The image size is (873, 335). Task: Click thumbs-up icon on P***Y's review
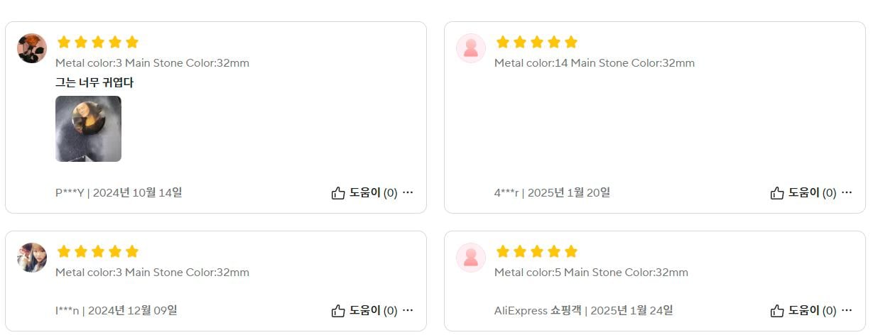338,193
